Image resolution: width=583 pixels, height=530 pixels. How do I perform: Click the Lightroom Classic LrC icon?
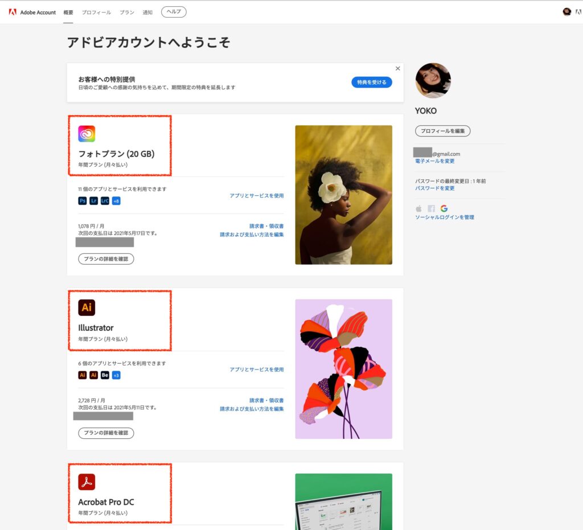pyautogui.click(x=105, y=201)
